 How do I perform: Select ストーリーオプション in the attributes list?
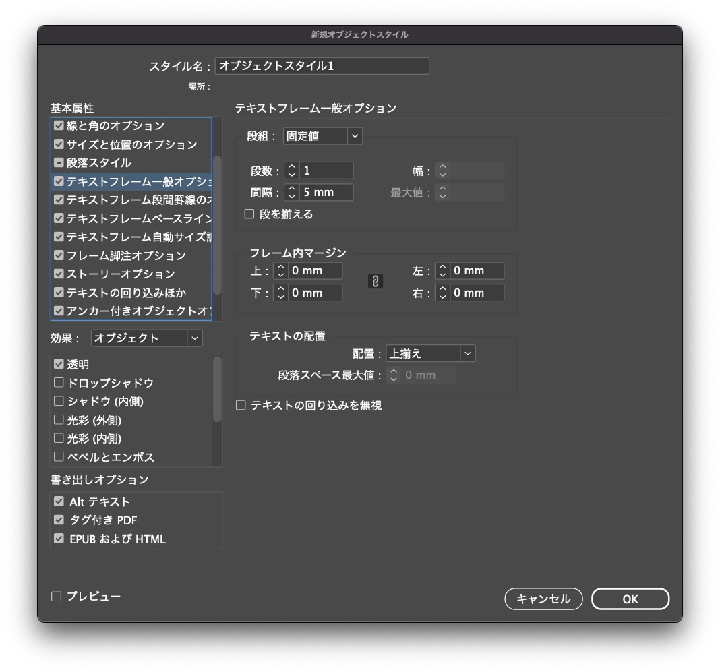tap(121, 274)
